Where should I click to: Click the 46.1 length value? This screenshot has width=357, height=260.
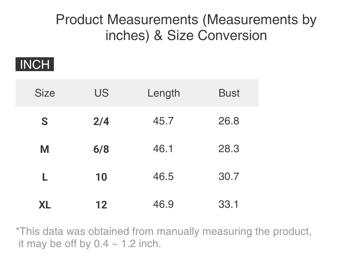click(x=163, y=149)
